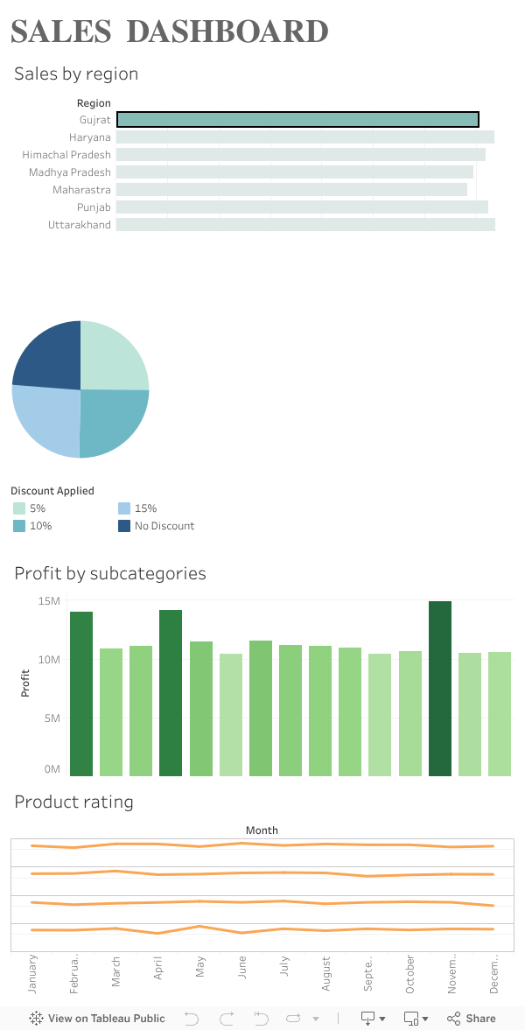The height and width of the screenshot is (1030, 525).
Task: Toggle the 5% discount legend item
Action: click(19, 508)
